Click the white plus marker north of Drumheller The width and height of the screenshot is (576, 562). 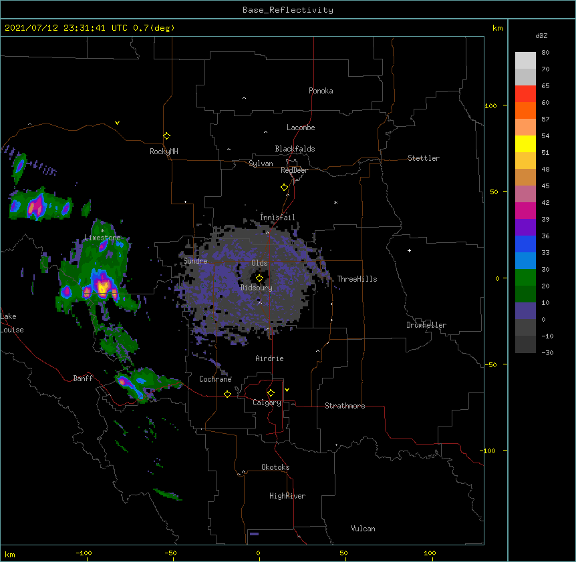point(409,250)
